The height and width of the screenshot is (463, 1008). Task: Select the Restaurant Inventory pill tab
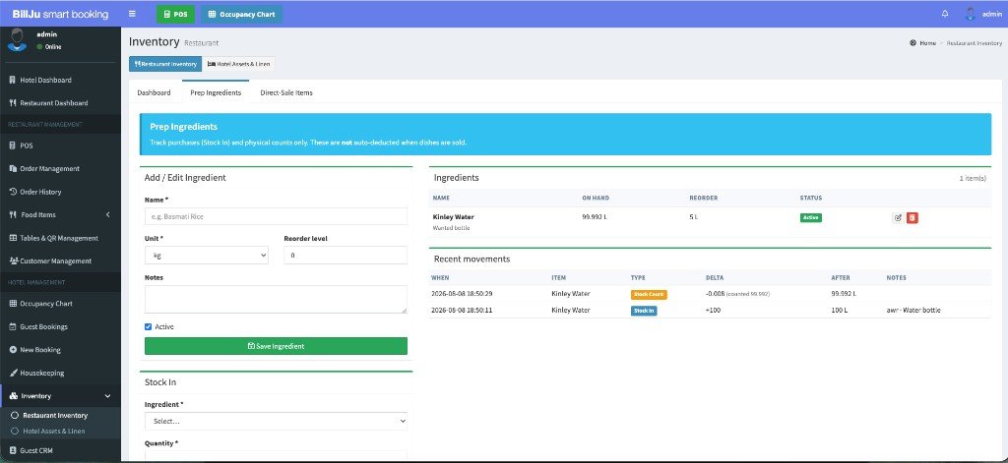point(165,64)
